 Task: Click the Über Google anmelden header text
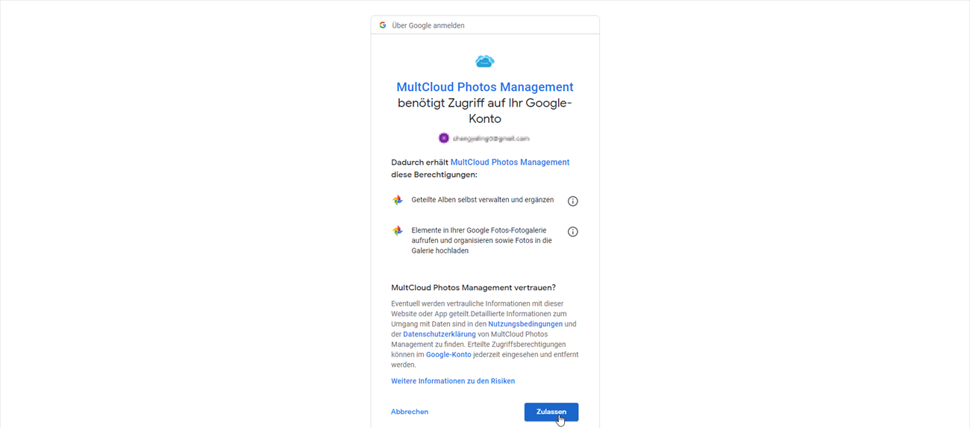[x=428, y=25]
